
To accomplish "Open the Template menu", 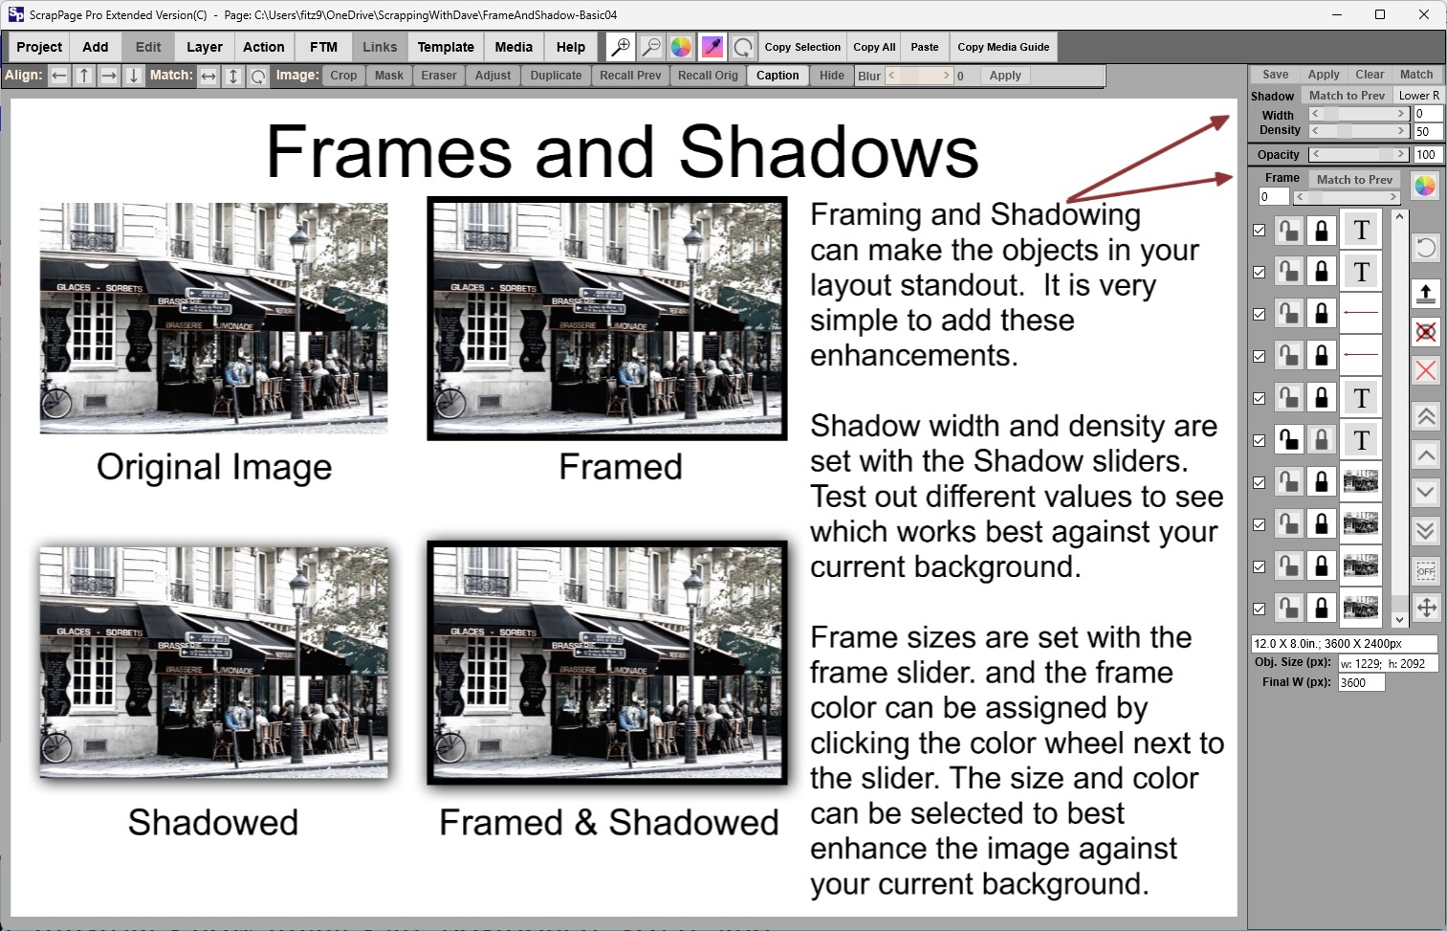I will (446, 47).
